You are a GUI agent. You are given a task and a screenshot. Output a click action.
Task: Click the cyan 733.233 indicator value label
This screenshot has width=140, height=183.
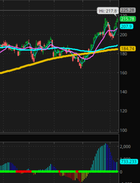[129, 162]
